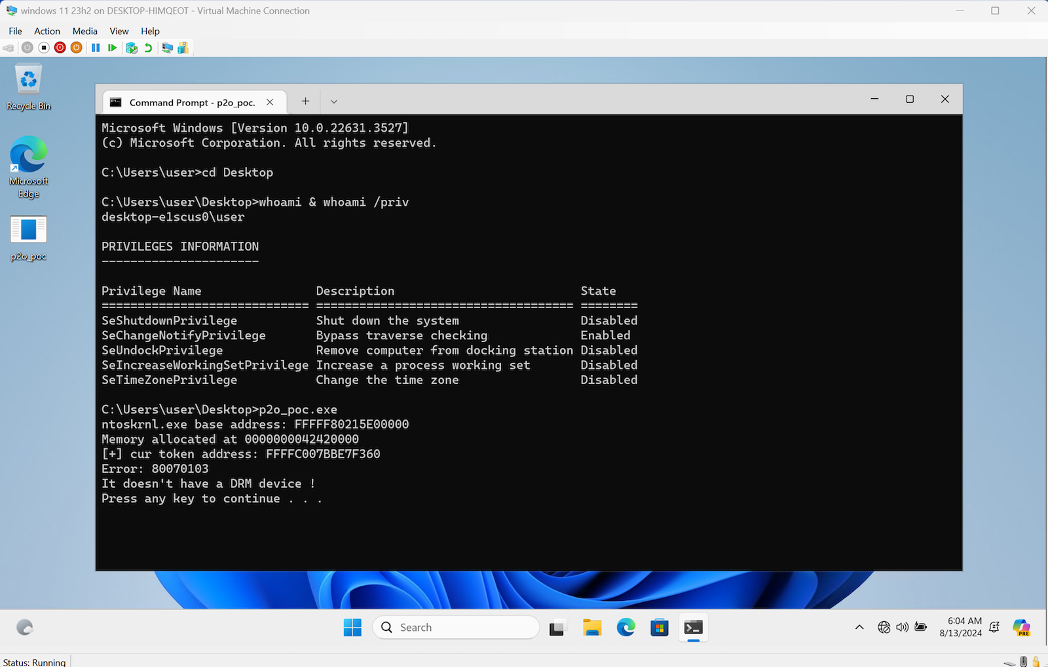Click the volume speaker tray icon
Viewport: 1048px width, 667px height.
[x=903, y=628]
